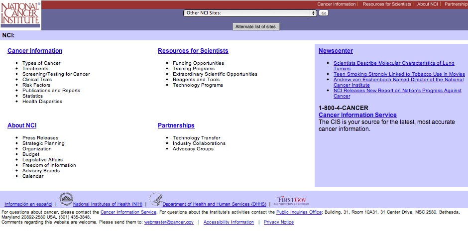Click Training Programs list item
Image resolution: width=468 pixels, height=239 pixels.
pos(193,69)
